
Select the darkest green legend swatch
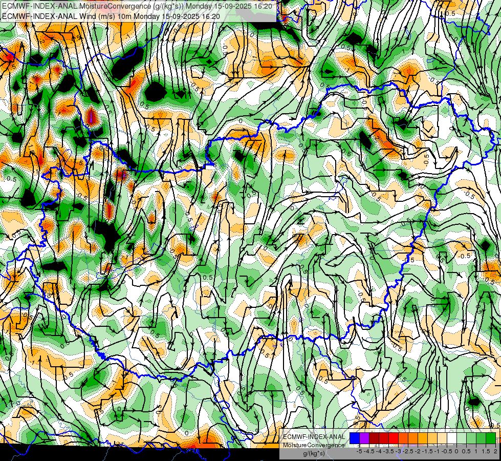coord(490,438)
